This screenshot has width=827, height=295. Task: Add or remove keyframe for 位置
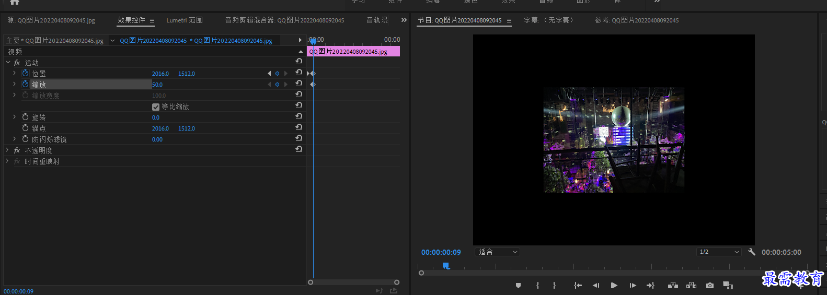277,74
